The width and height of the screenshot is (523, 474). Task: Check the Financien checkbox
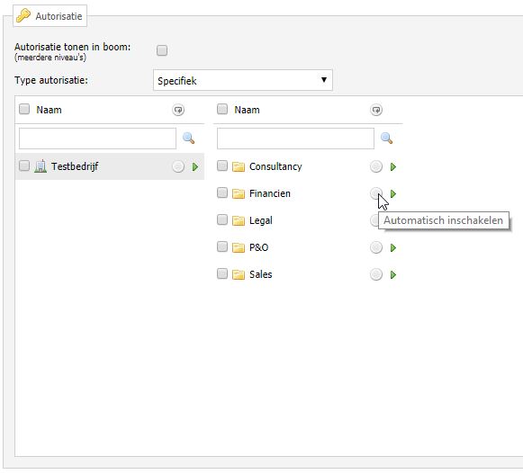pos(222,192)
